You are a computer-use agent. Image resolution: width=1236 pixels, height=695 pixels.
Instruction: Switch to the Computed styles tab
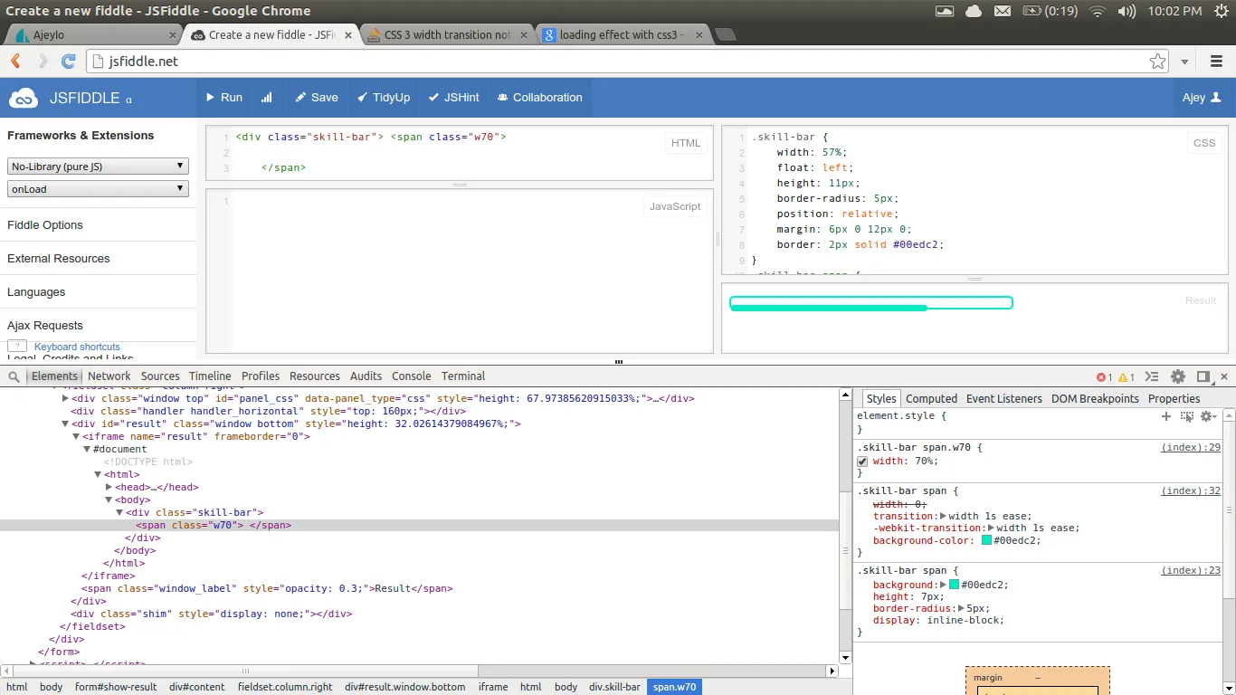coord(931,399)
